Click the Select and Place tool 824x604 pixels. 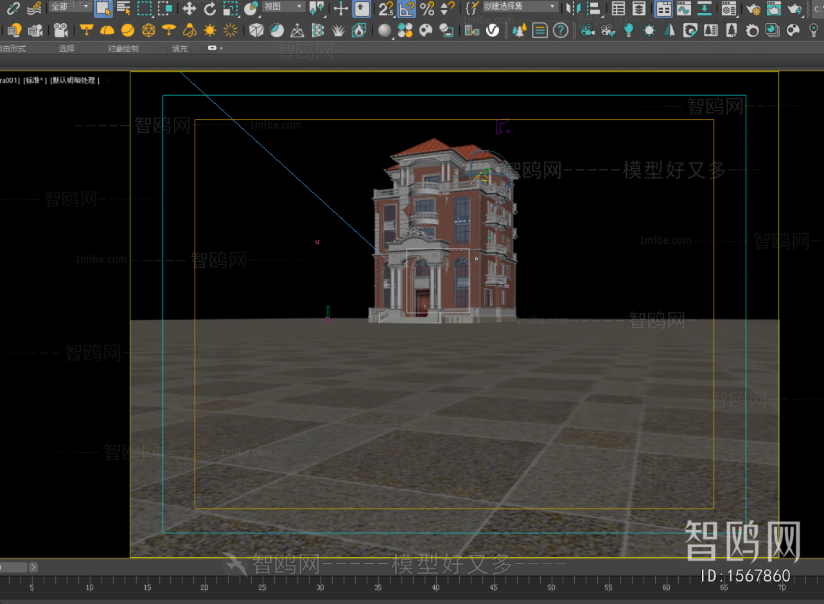click(251, 8)
